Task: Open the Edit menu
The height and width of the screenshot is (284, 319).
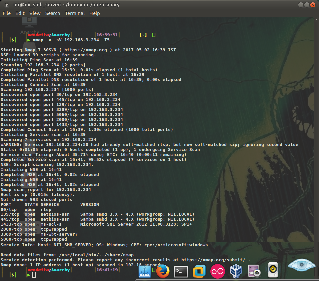Action: [20, 13]
